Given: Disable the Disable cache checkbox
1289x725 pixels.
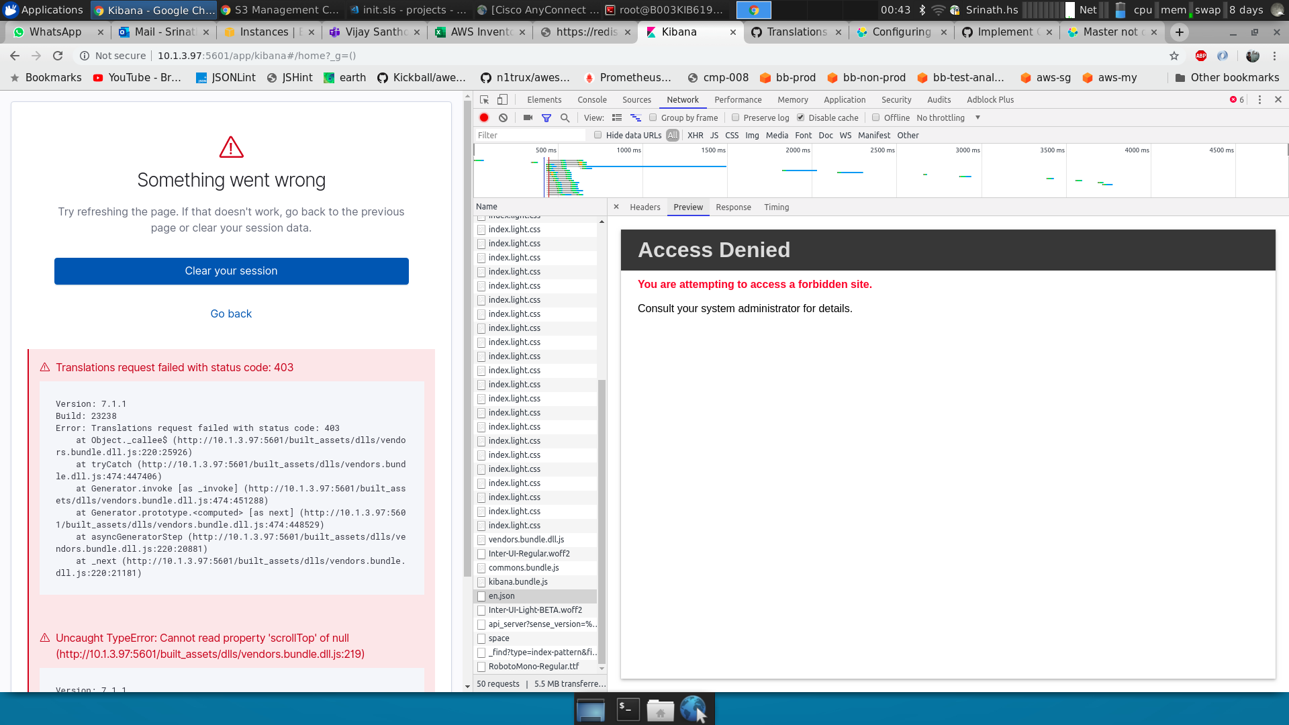Looking at the screenshot, I should pyautogui.click(x=801, y=117).
